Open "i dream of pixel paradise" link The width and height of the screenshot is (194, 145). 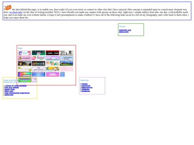tap(15, 86)
